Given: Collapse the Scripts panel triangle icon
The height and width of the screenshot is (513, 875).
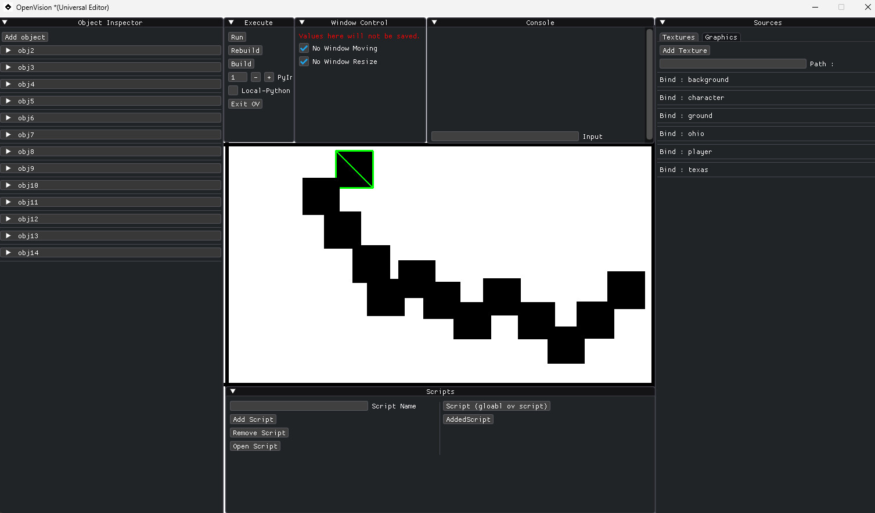Looking at the screenshot, I should pyautogui.click(x=233, y=391).
